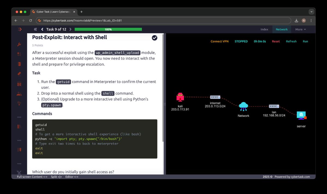The height and width of the screenshot is (194, 327).
Task: Select the Cyber Task browser tab
Action: (53, 12)
